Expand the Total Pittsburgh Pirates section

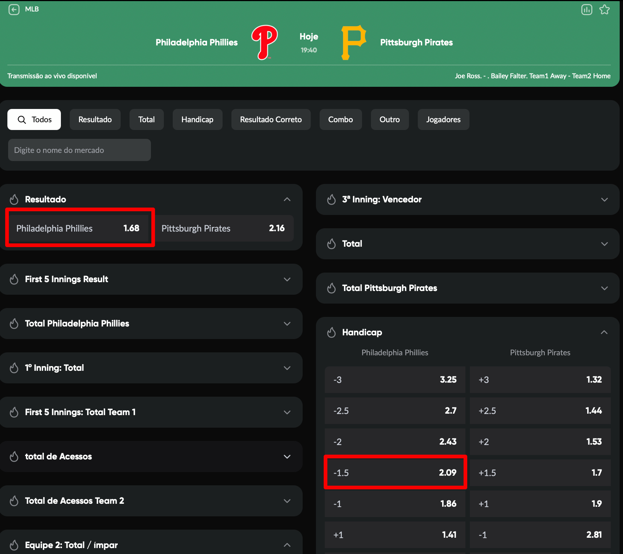click(x=604, y=288)
